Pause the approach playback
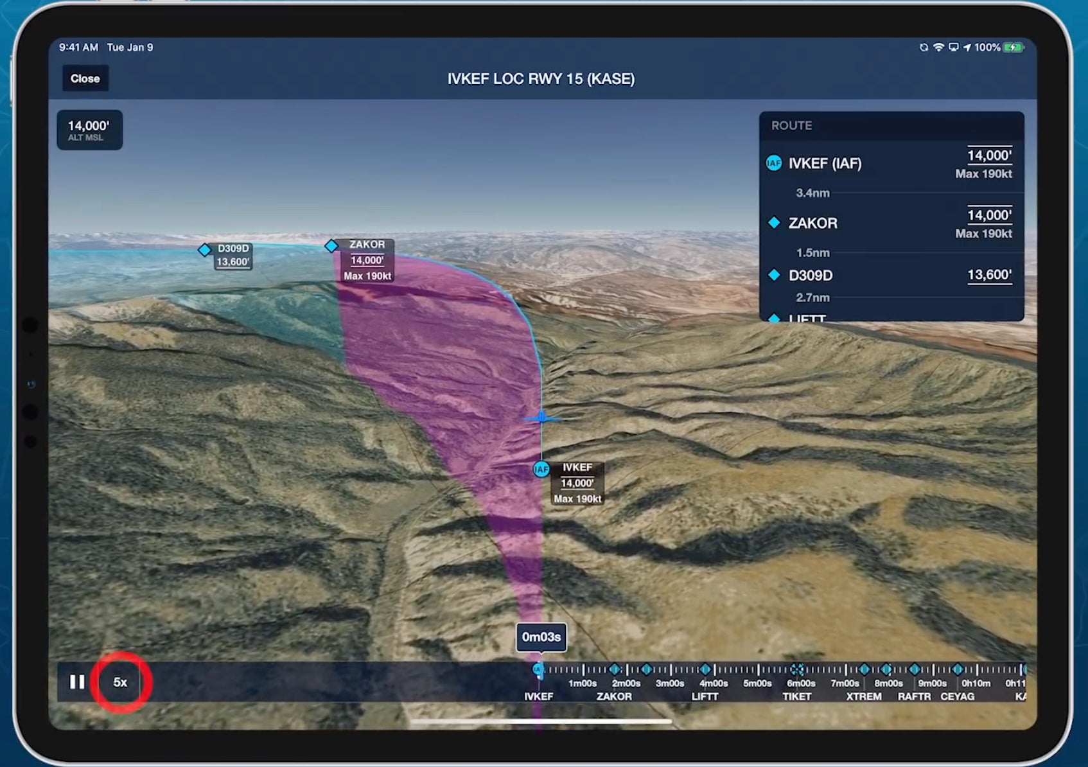The height and width of the screenshot is (767, 1088). (77, 682)
